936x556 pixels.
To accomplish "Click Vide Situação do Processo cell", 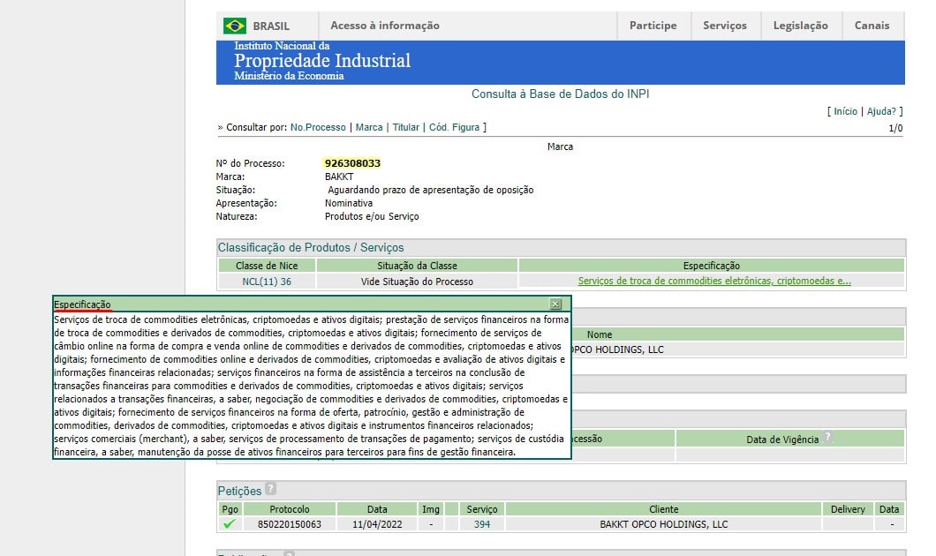I will tap(418, 282).
